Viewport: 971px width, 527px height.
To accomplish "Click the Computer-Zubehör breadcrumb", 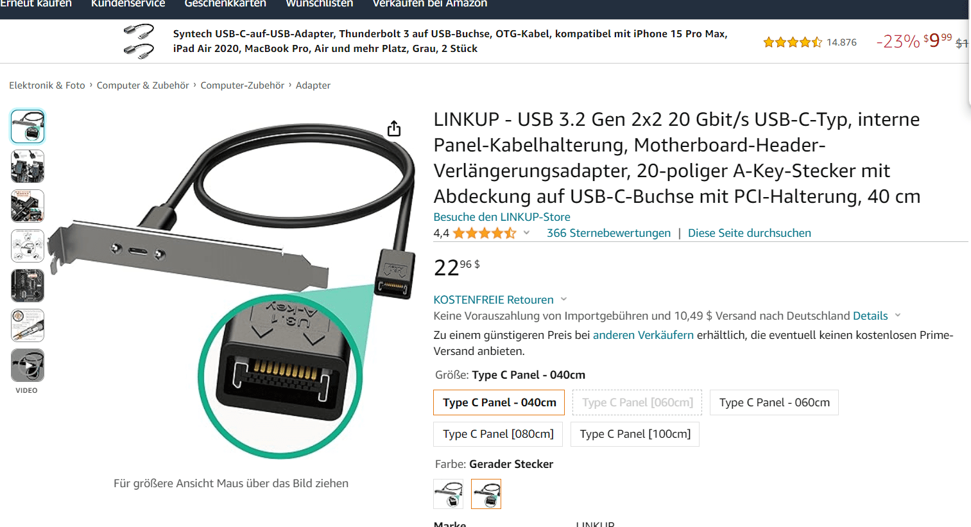I will tap(242, 85).
